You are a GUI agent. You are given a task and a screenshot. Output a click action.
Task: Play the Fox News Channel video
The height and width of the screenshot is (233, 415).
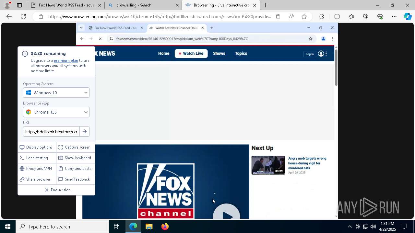tap(226, 214)
